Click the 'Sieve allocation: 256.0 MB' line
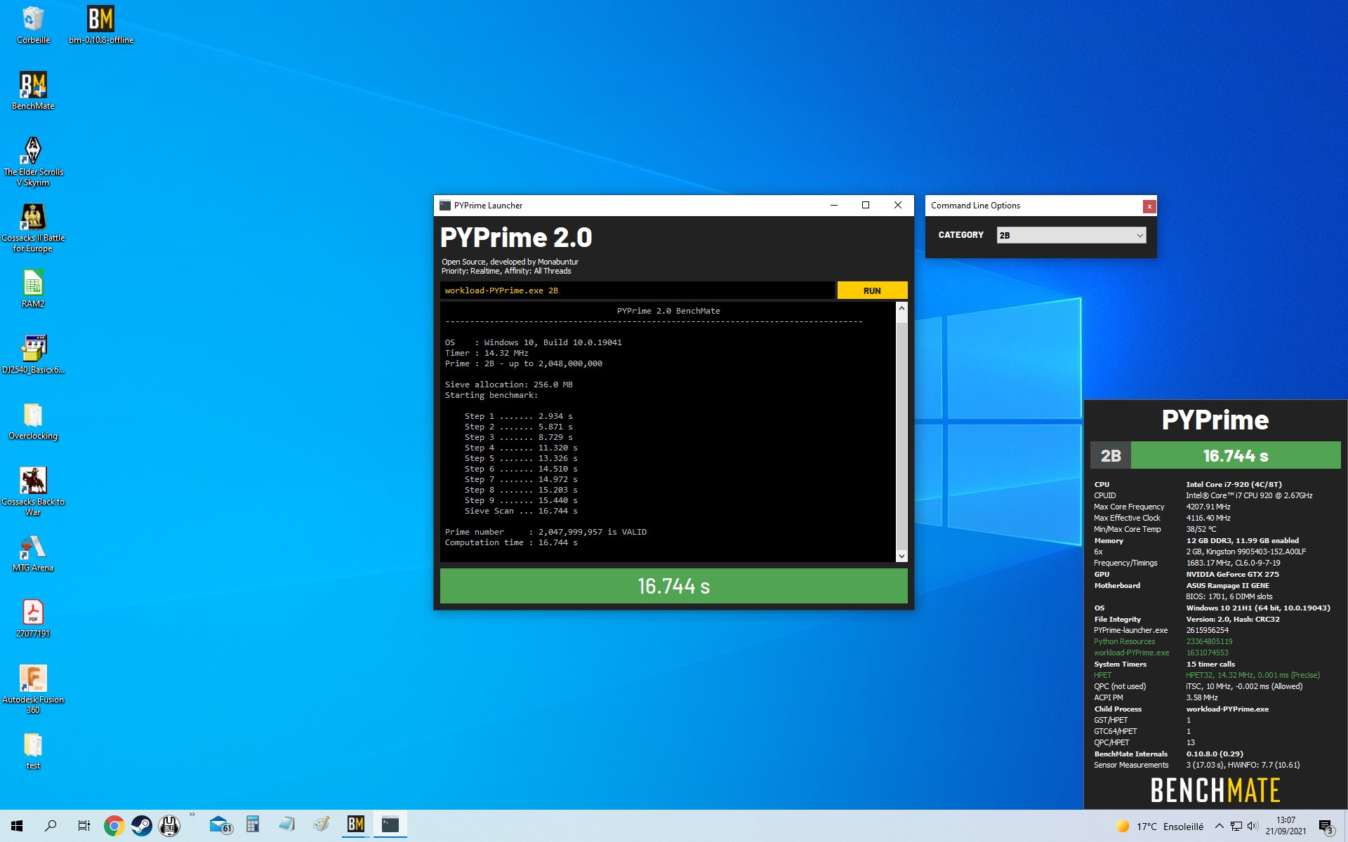 click(508, 385)
